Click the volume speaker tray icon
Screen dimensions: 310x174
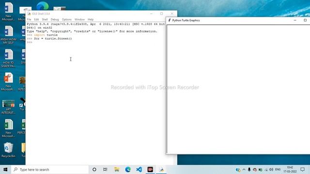(271, 170)
